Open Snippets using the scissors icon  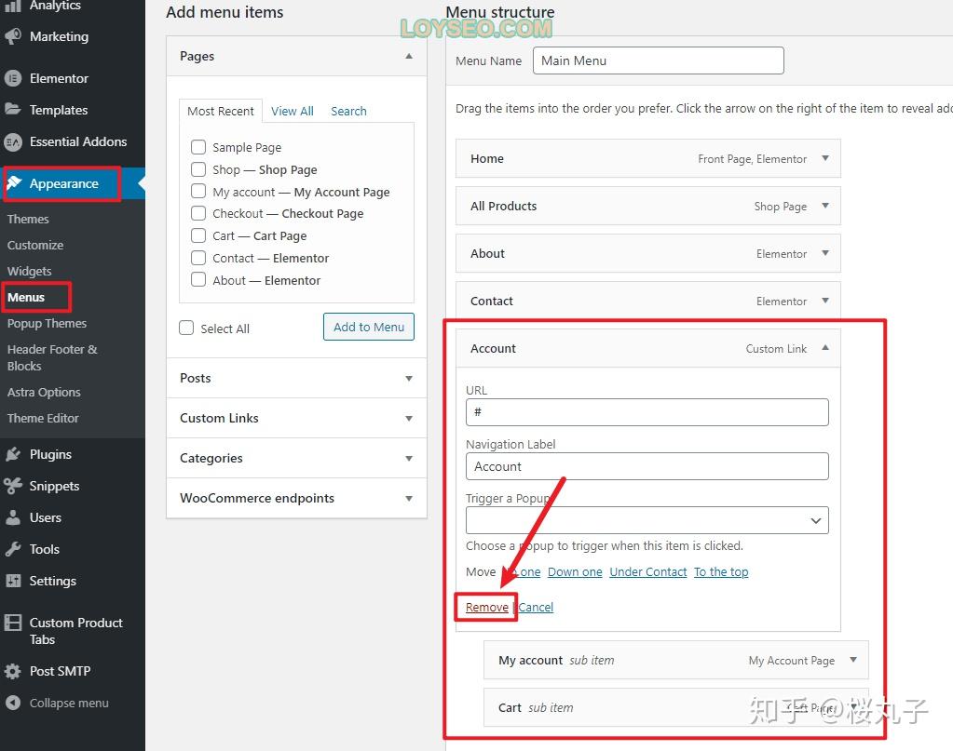tap(13, 486)
